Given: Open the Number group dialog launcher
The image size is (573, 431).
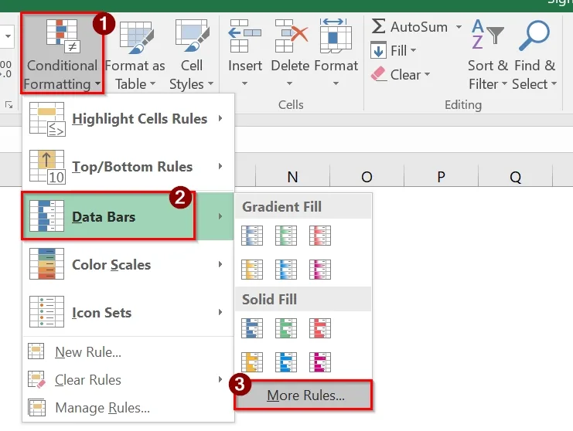Looking at the screenshot, I should pyautogui.click(x=9, y=105).
